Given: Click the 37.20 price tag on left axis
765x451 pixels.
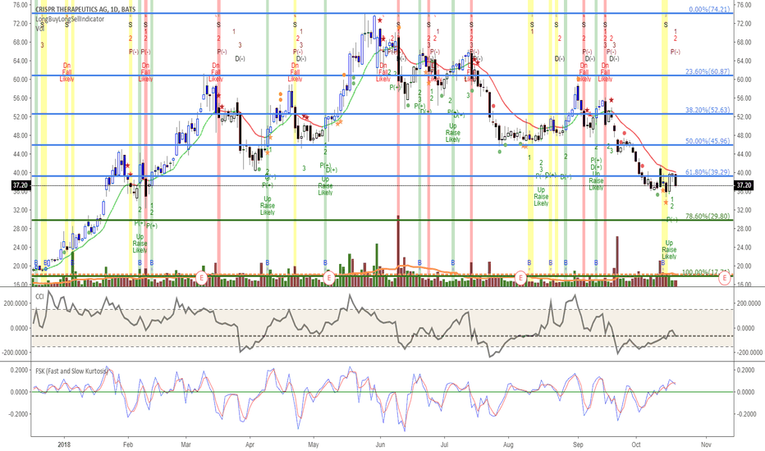Looking at the screenshot, I should [20, 185].
